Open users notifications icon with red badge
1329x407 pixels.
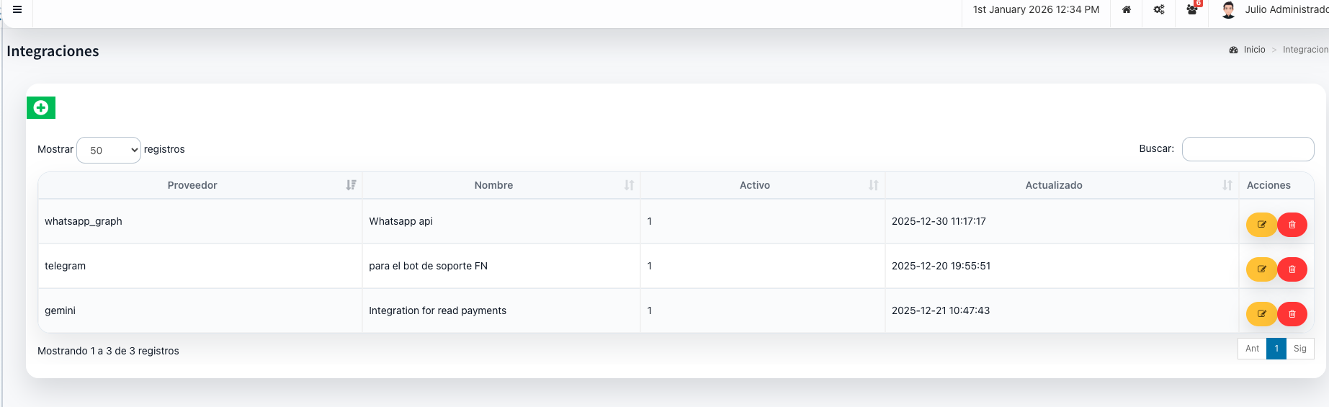pos(1192,10)
